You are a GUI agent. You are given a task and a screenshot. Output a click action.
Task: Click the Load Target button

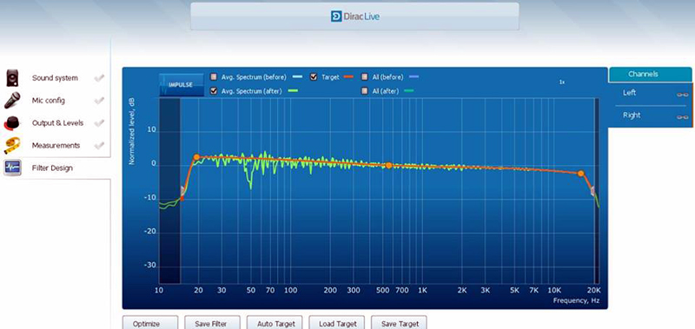(336, 322)
